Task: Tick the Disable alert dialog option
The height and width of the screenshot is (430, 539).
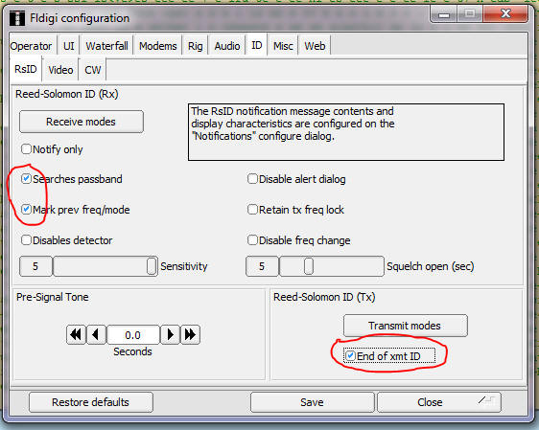Action: pyautogui.click(x=252, y=178)
